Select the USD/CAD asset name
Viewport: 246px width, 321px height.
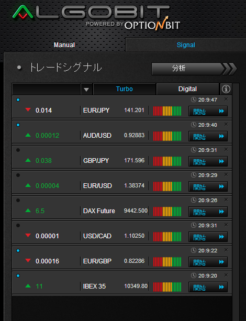coord(97,236)
